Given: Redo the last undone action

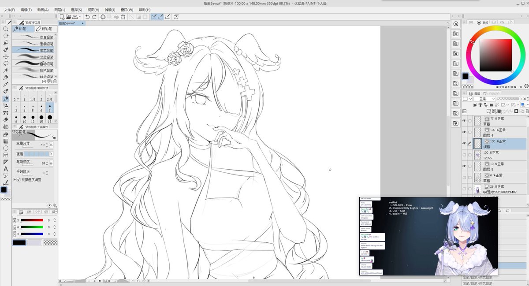Looking at the screenshot, I should tap(94, 17).
